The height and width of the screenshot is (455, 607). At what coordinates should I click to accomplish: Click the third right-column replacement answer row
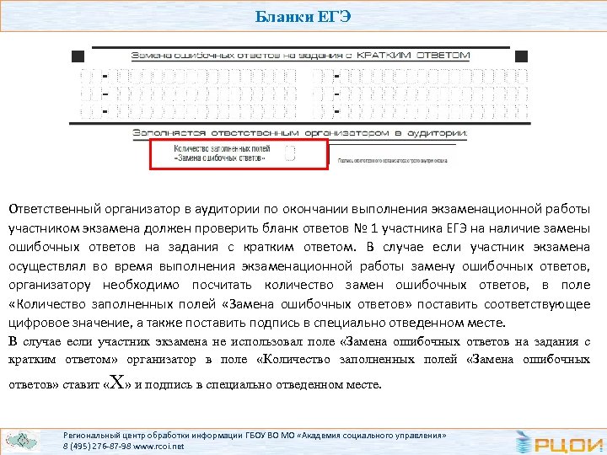coord(421,111)
